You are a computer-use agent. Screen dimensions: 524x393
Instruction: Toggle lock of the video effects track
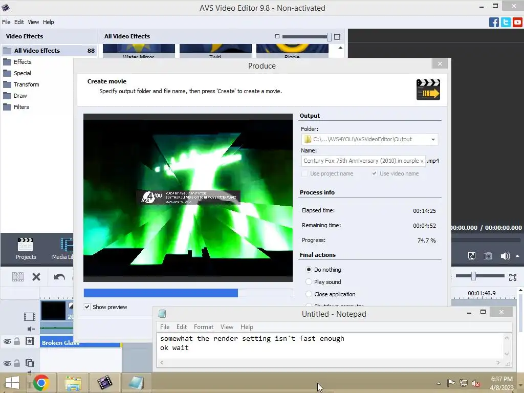[17, 341]
